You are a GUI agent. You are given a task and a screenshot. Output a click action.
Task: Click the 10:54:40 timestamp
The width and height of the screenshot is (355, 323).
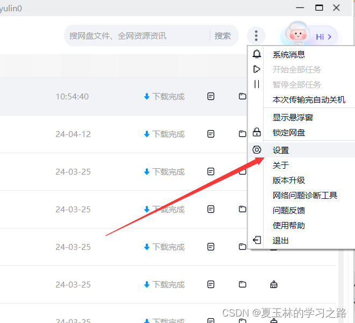pyautogui.click(x=72, y=97)
